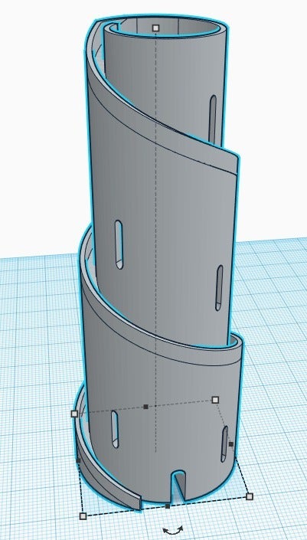Select the middle-section slot on the right side

coord(219,288)
